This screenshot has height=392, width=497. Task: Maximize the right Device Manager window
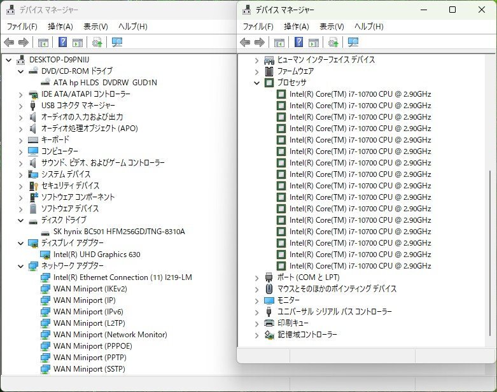[452, 10]
